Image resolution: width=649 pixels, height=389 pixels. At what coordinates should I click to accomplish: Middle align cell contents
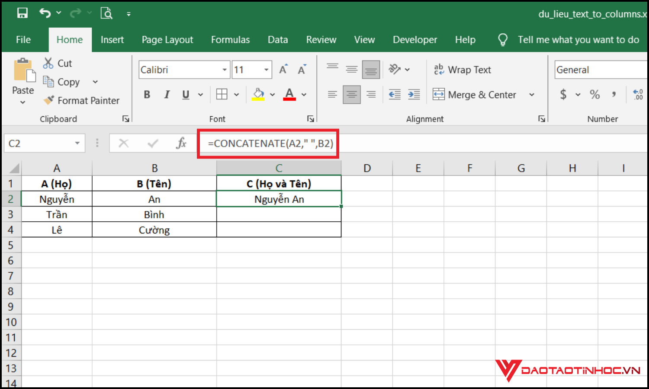352,69
